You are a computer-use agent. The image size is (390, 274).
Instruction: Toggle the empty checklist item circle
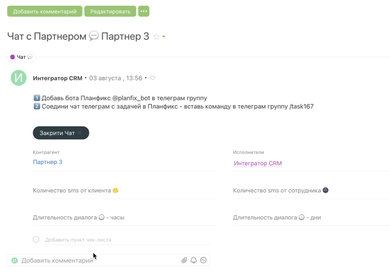(x=36, y=239)
